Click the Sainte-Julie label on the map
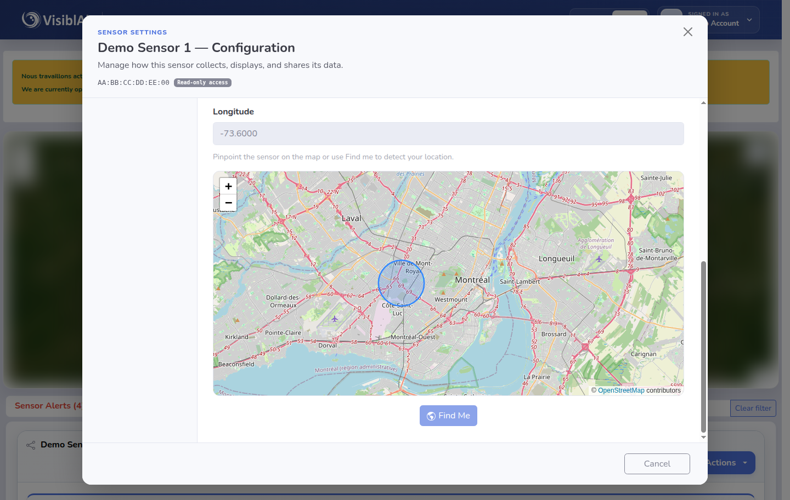The height and width of the screenshot is (500, 790). pos(656,178)
